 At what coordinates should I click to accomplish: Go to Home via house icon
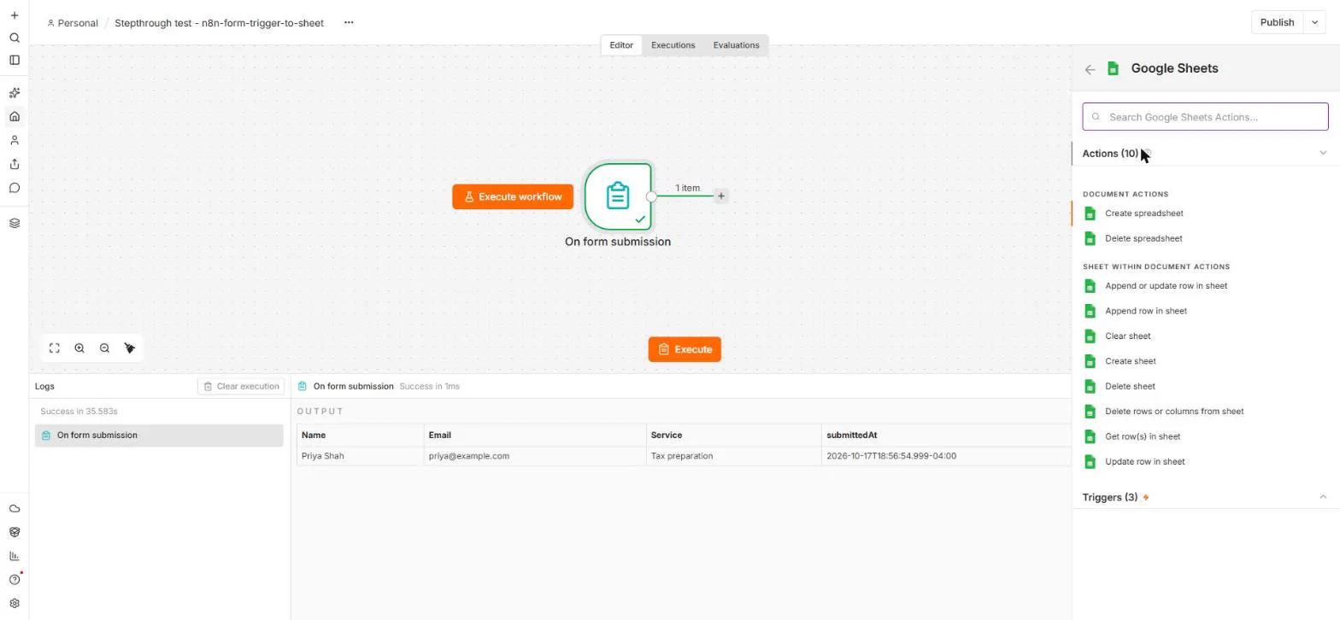(15, 116)
